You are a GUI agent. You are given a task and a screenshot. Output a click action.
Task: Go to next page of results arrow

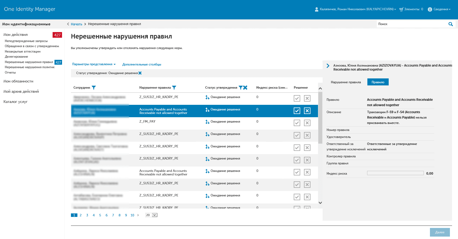click(138, 215)
